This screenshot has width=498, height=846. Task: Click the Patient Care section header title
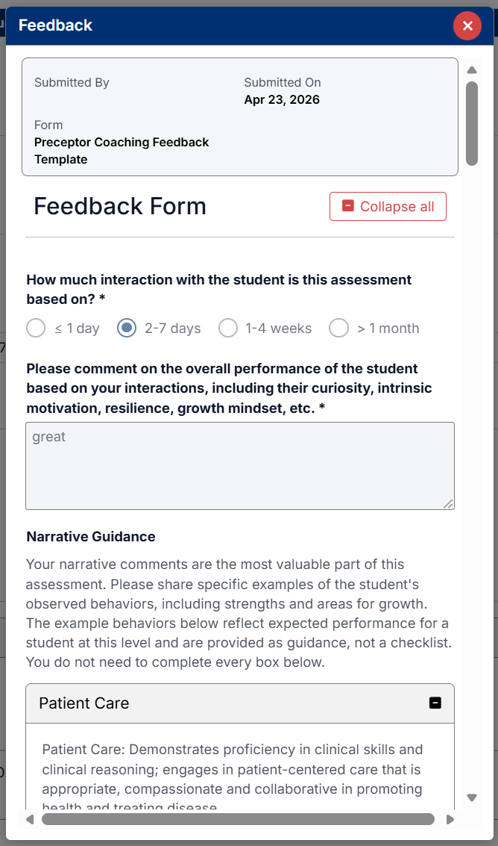point(84,703)
